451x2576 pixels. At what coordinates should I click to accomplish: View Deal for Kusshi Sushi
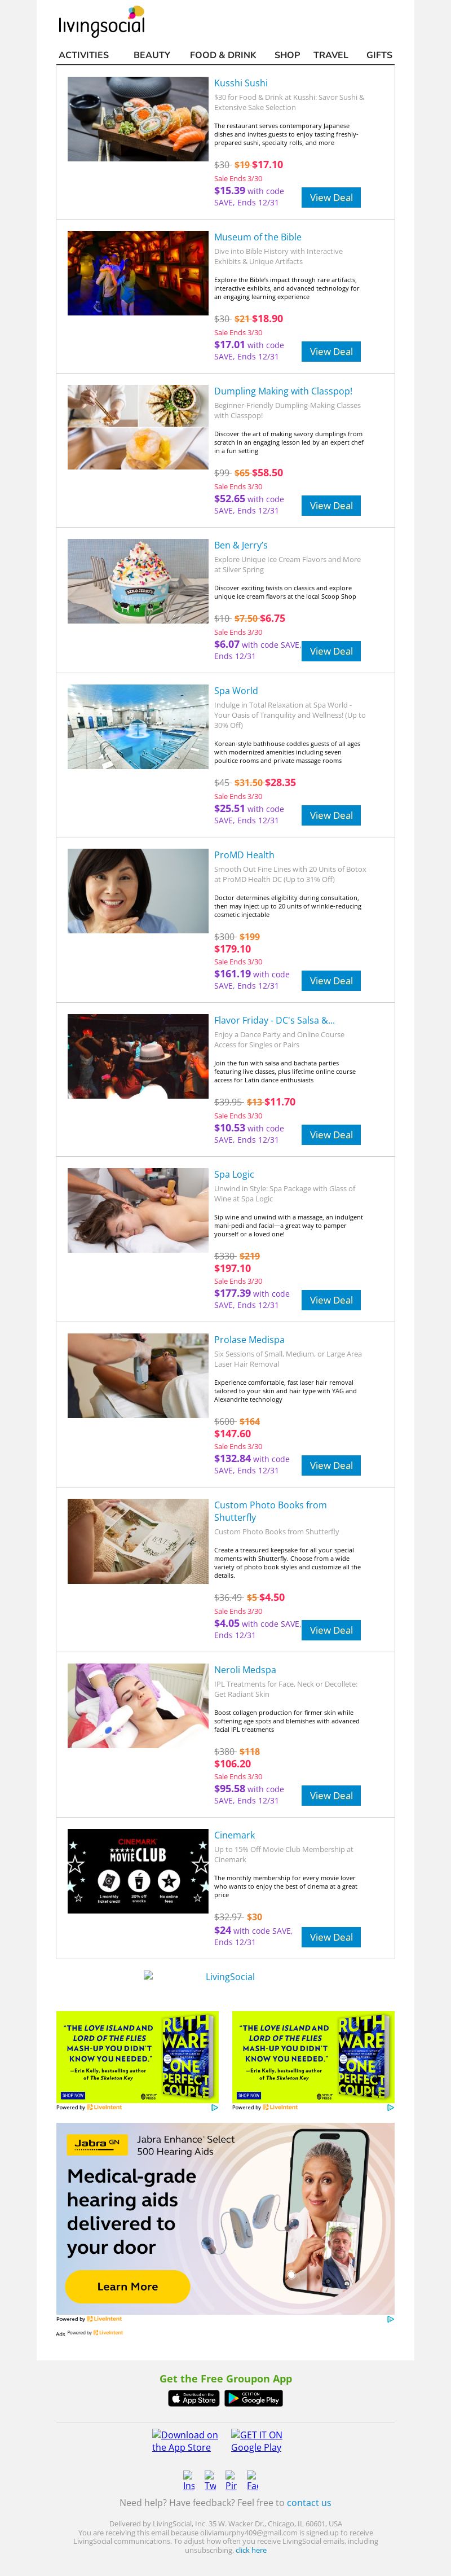(x=331, y=198)
